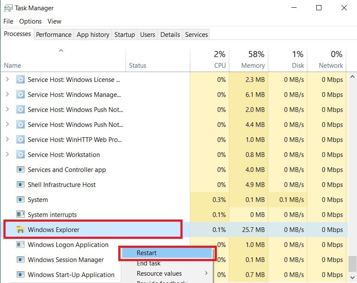Expand Service Host: Windows License row

pyautogui.click(x=7, y=79)
